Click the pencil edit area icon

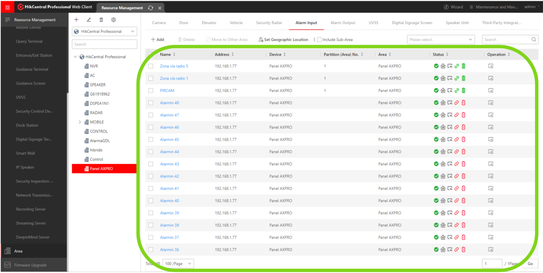point(89,20)
